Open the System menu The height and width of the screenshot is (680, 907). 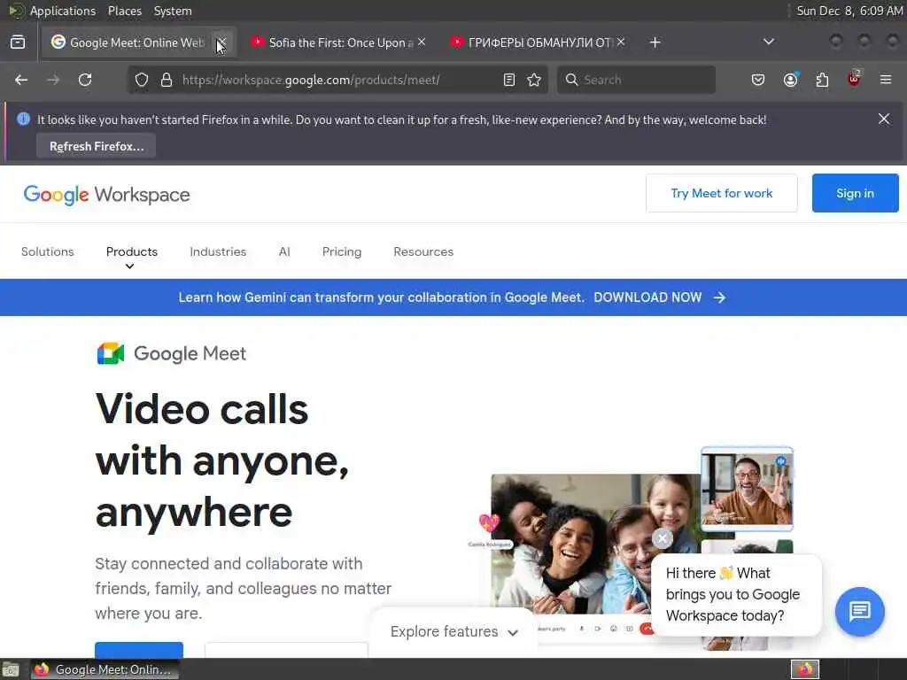click(x=173, y=11)
